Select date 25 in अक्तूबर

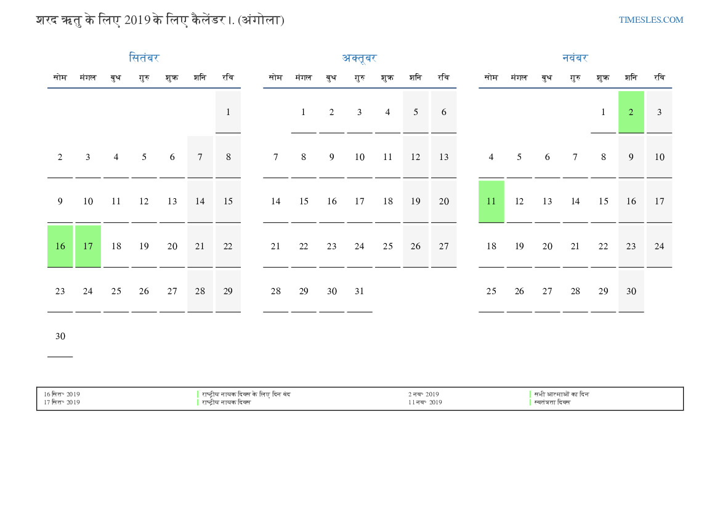(x=387, y=246)
